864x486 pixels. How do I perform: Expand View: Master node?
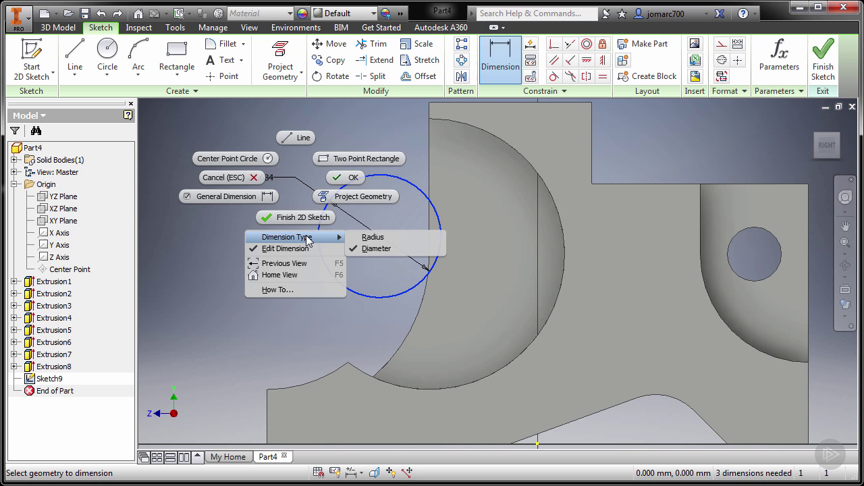point(14,172)
